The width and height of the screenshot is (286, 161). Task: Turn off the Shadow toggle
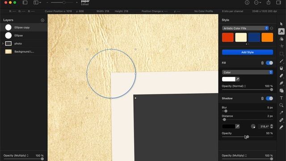tap(269, 98)
